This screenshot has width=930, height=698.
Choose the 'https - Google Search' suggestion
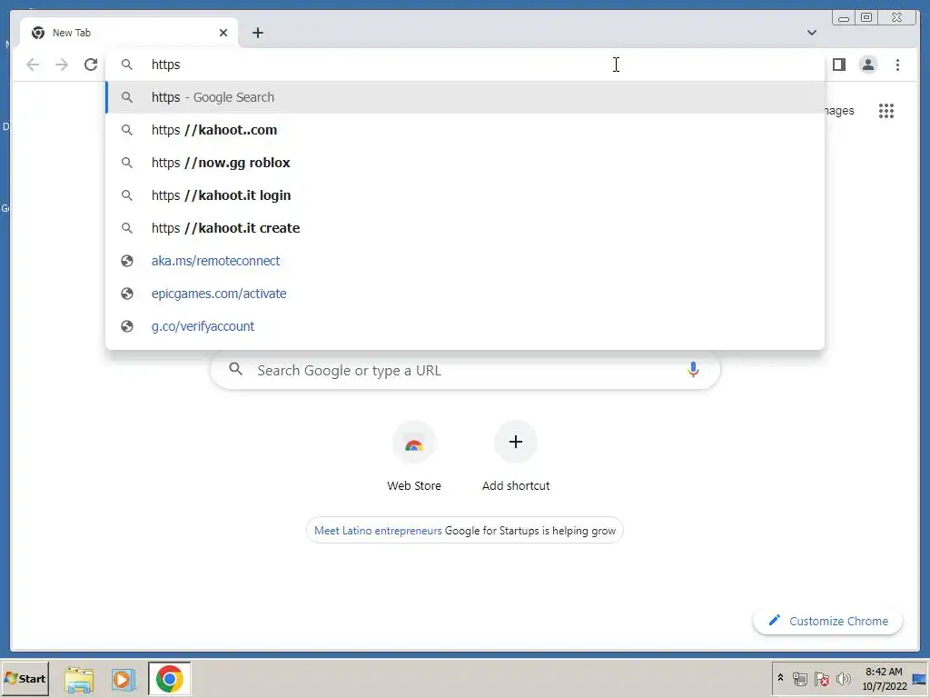pos(465,97)
